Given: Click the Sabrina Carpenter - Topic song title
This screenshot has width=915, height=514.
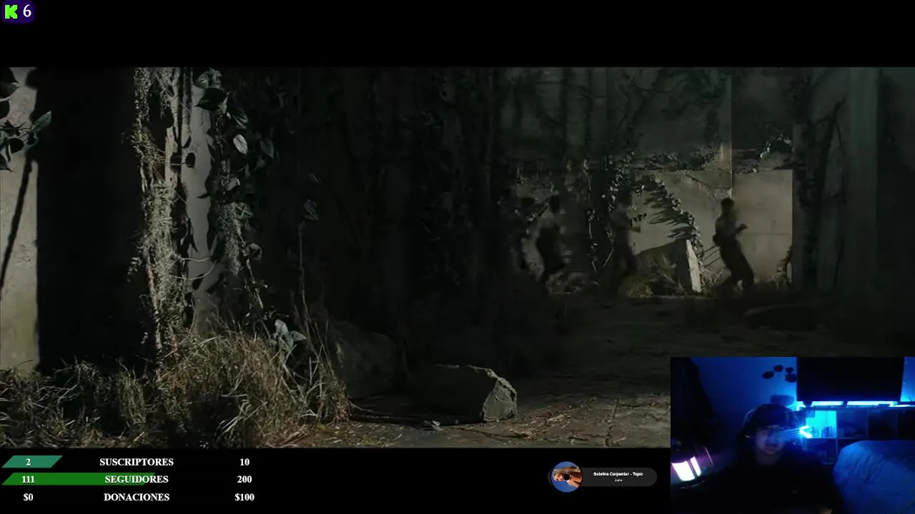Looking at the screenshot, I should [618, 474].
